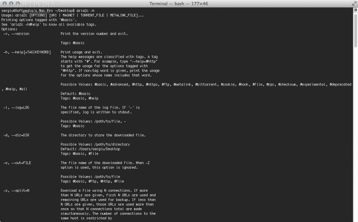Click the 'Tags: #basic, #file' line

click(x=79, y=153)
